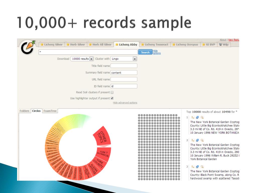This screenshot has width=257, height=193.
Task: Click preview magnifier icon for result 1
Action: click(x=202, y=117)
